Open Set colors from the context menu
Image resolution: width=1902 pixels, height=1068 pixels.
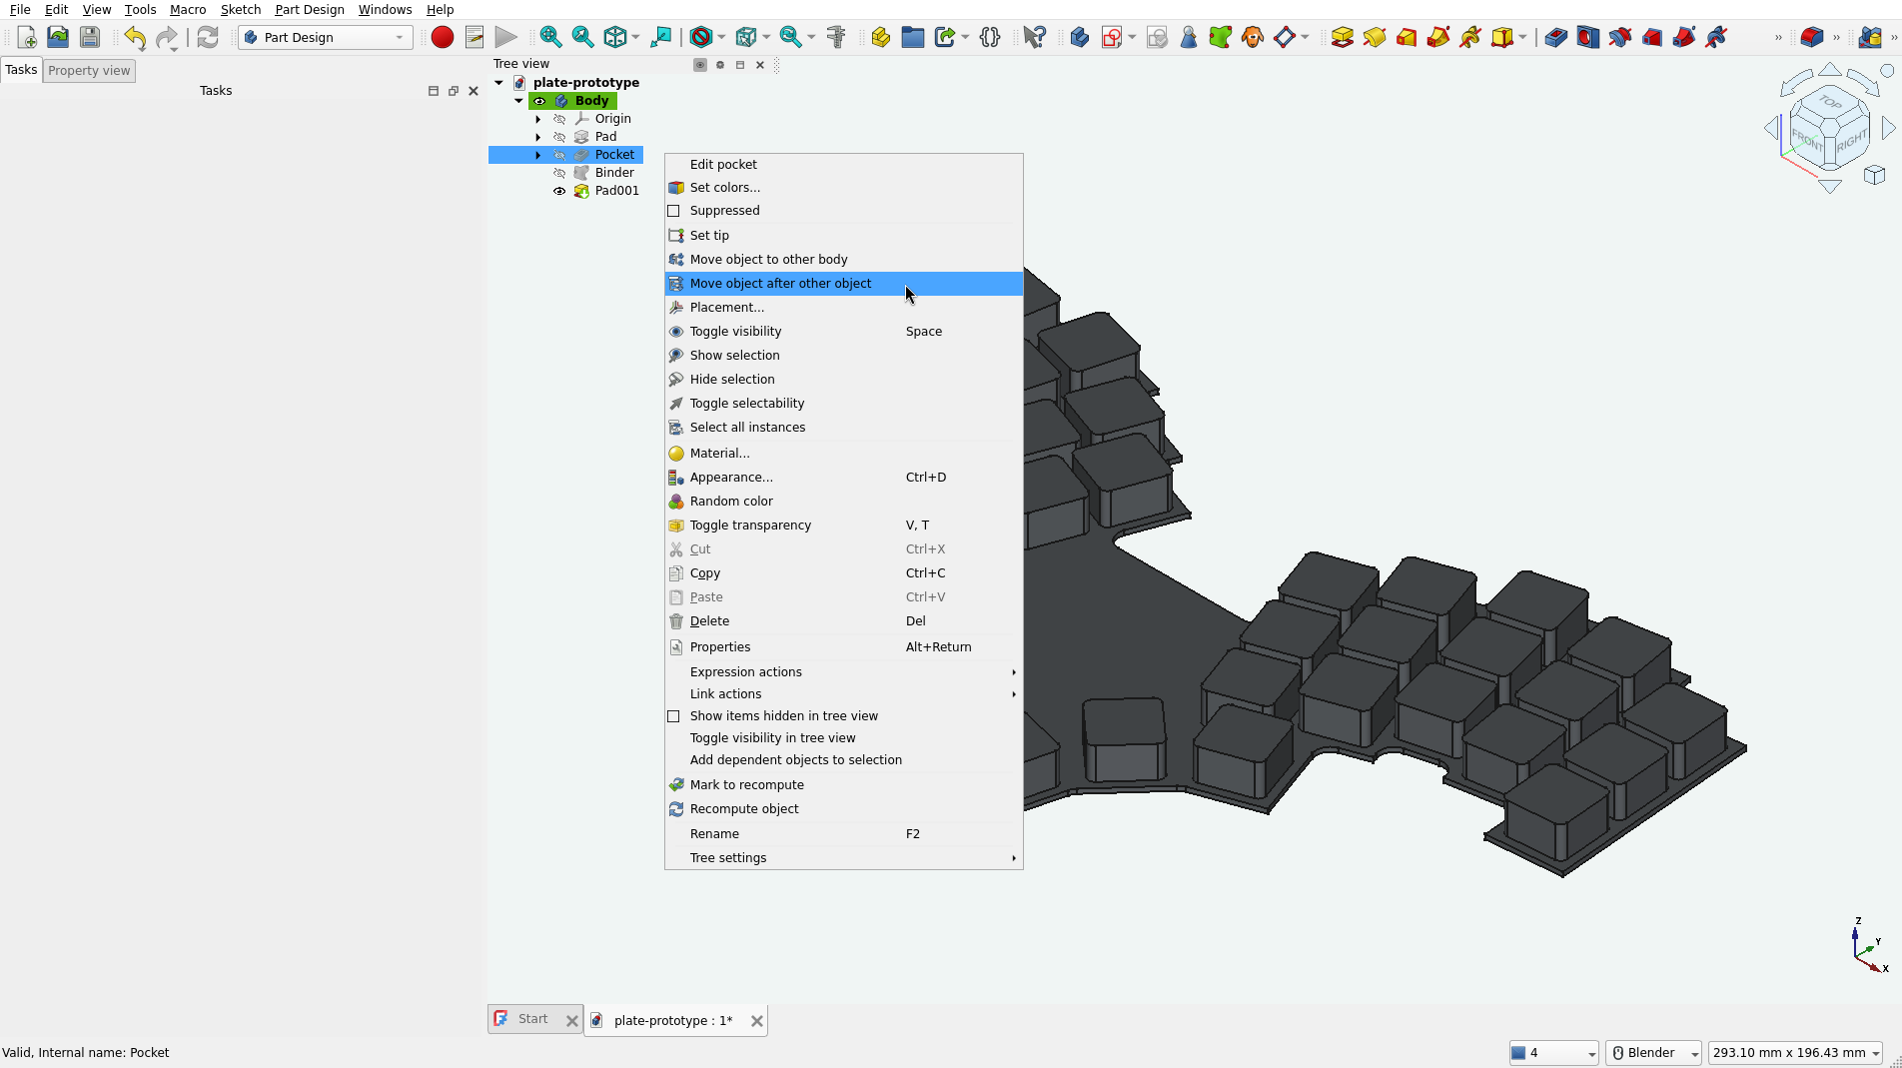(x=724, y=188)
